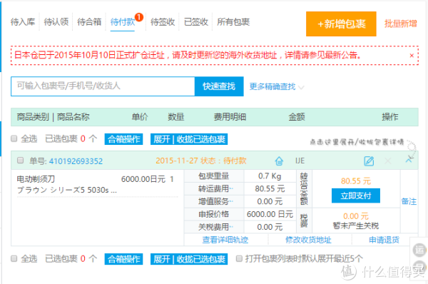Collapse package details with the up arrow
Image resolution: width=428 pixels, height=284 pixels.
tap(409, 160)
